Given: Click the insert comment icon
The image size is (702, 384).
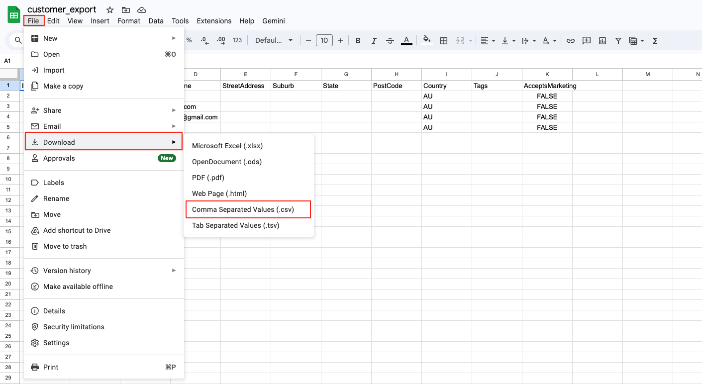Looking at the screenshot, I should (587, 40).
